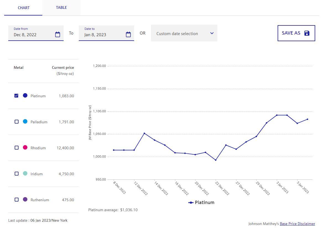Select the CHART tab

[24, 8]
